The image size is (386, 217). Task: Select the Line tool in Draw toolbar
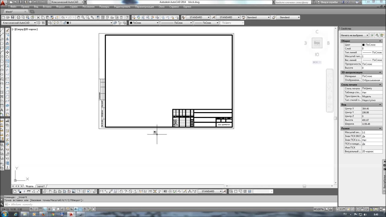click(2, 30)
